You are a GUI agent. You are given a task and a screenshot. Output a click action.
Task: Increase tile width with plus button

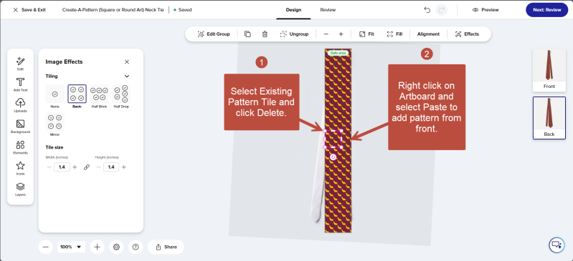click(75, 167)
